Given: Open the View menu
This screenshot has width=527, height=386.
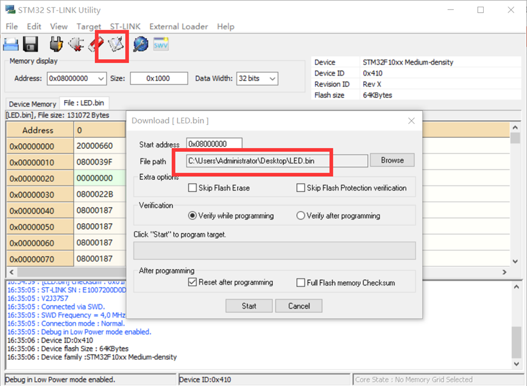Looking at the screenshot, I should (x=59, y=26).
